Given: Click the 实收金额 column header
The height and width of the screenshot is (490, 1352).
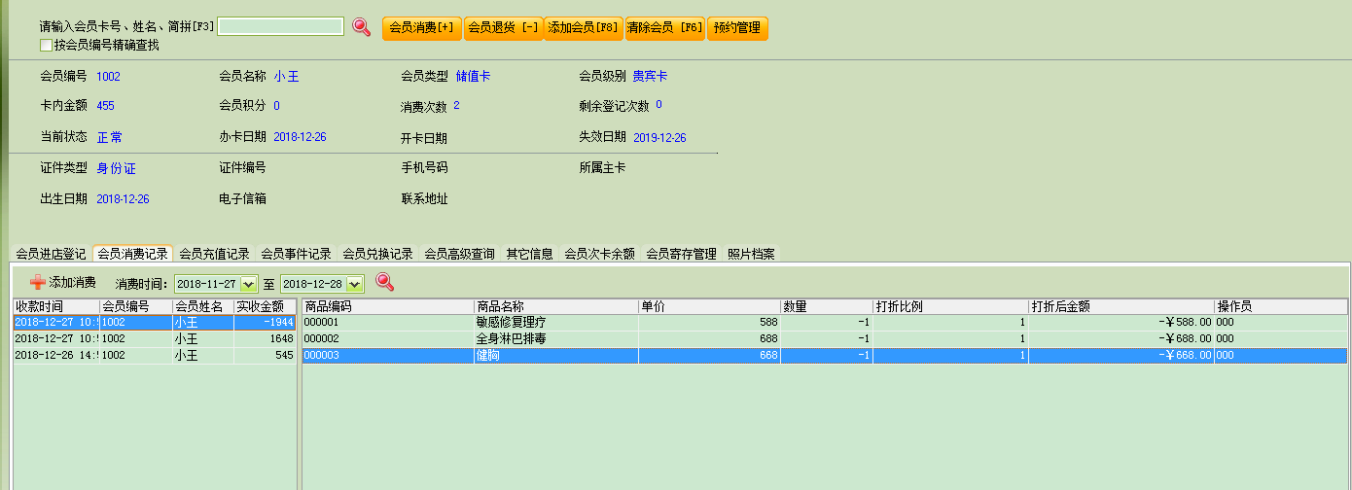Looking at the screenshot, I should [x=266, y=306].
